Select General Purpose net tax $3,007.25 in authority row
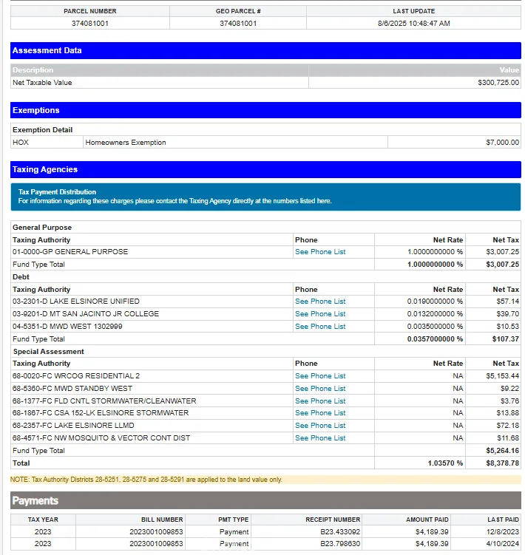The image size is (525, 555). 502,252
